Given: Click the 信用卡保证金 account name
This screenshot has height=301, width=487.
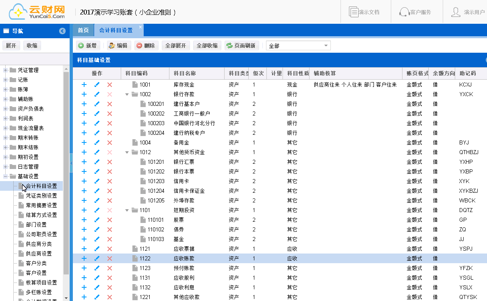Looking at the screenshot, I should (x=189, y=191).
